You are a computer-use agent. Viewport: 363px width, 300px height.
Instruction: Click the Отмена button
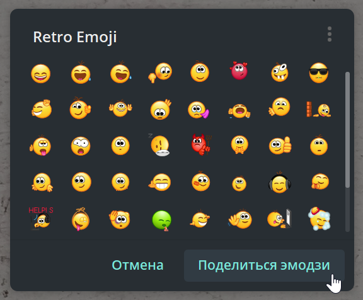137,265
